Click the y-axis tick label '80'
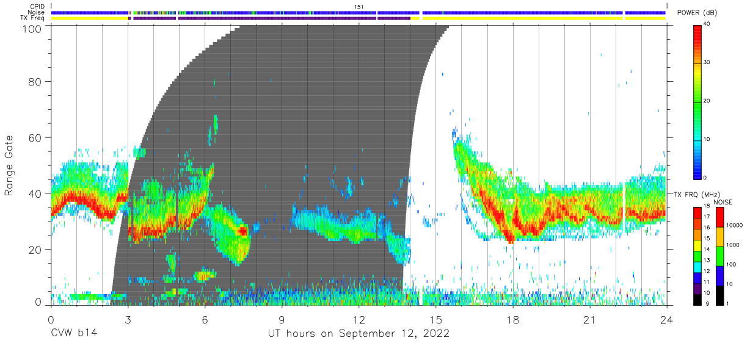Image resolution: width=750 pixels, height=346 pixels. [36, 81]
